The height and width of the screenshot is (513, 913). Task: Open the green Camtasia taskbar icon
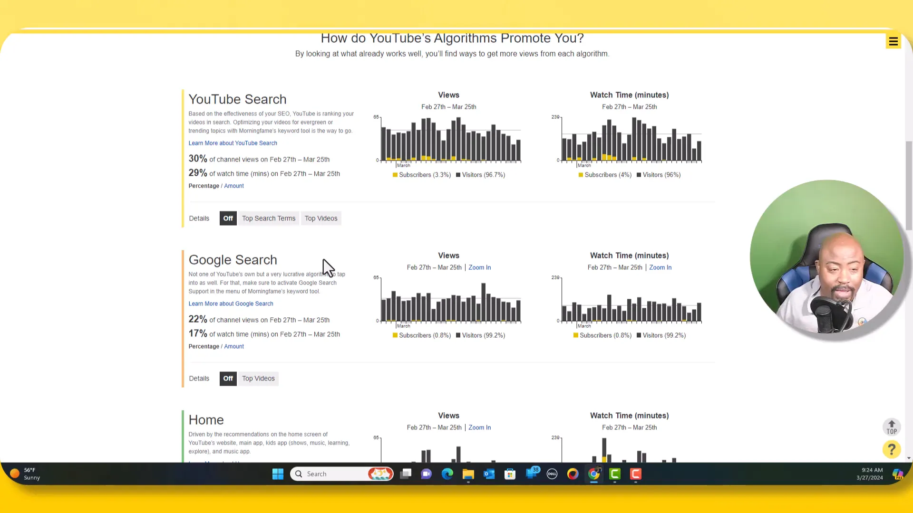pos(615,474)
